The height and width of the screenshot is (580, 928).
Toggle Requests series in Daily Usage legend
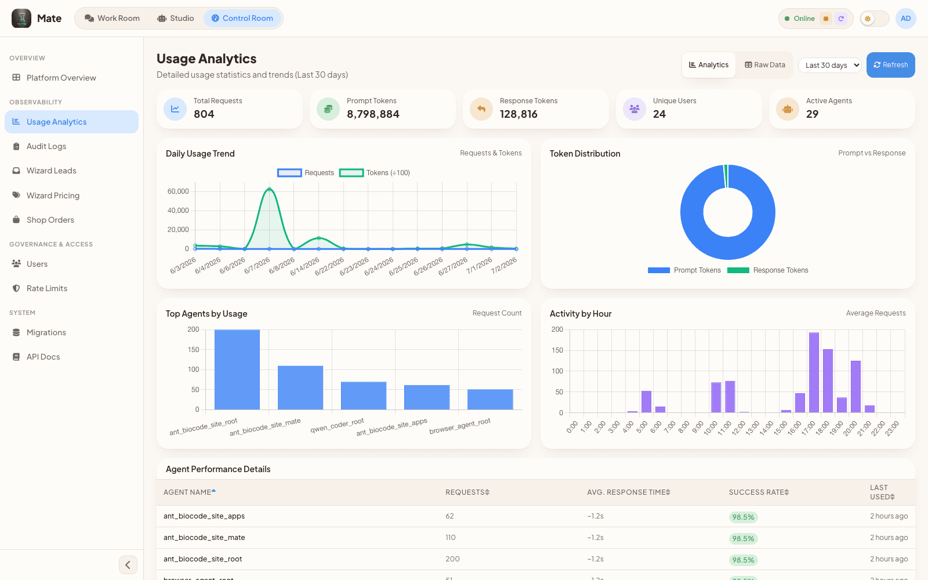[x=306, y=173]
